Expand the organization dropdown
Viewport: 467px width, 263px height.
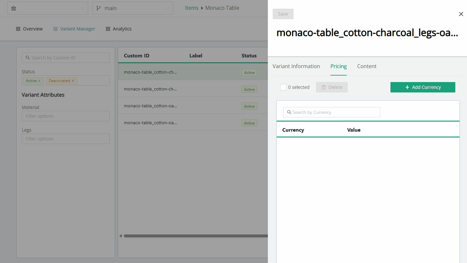coord(82,8)
